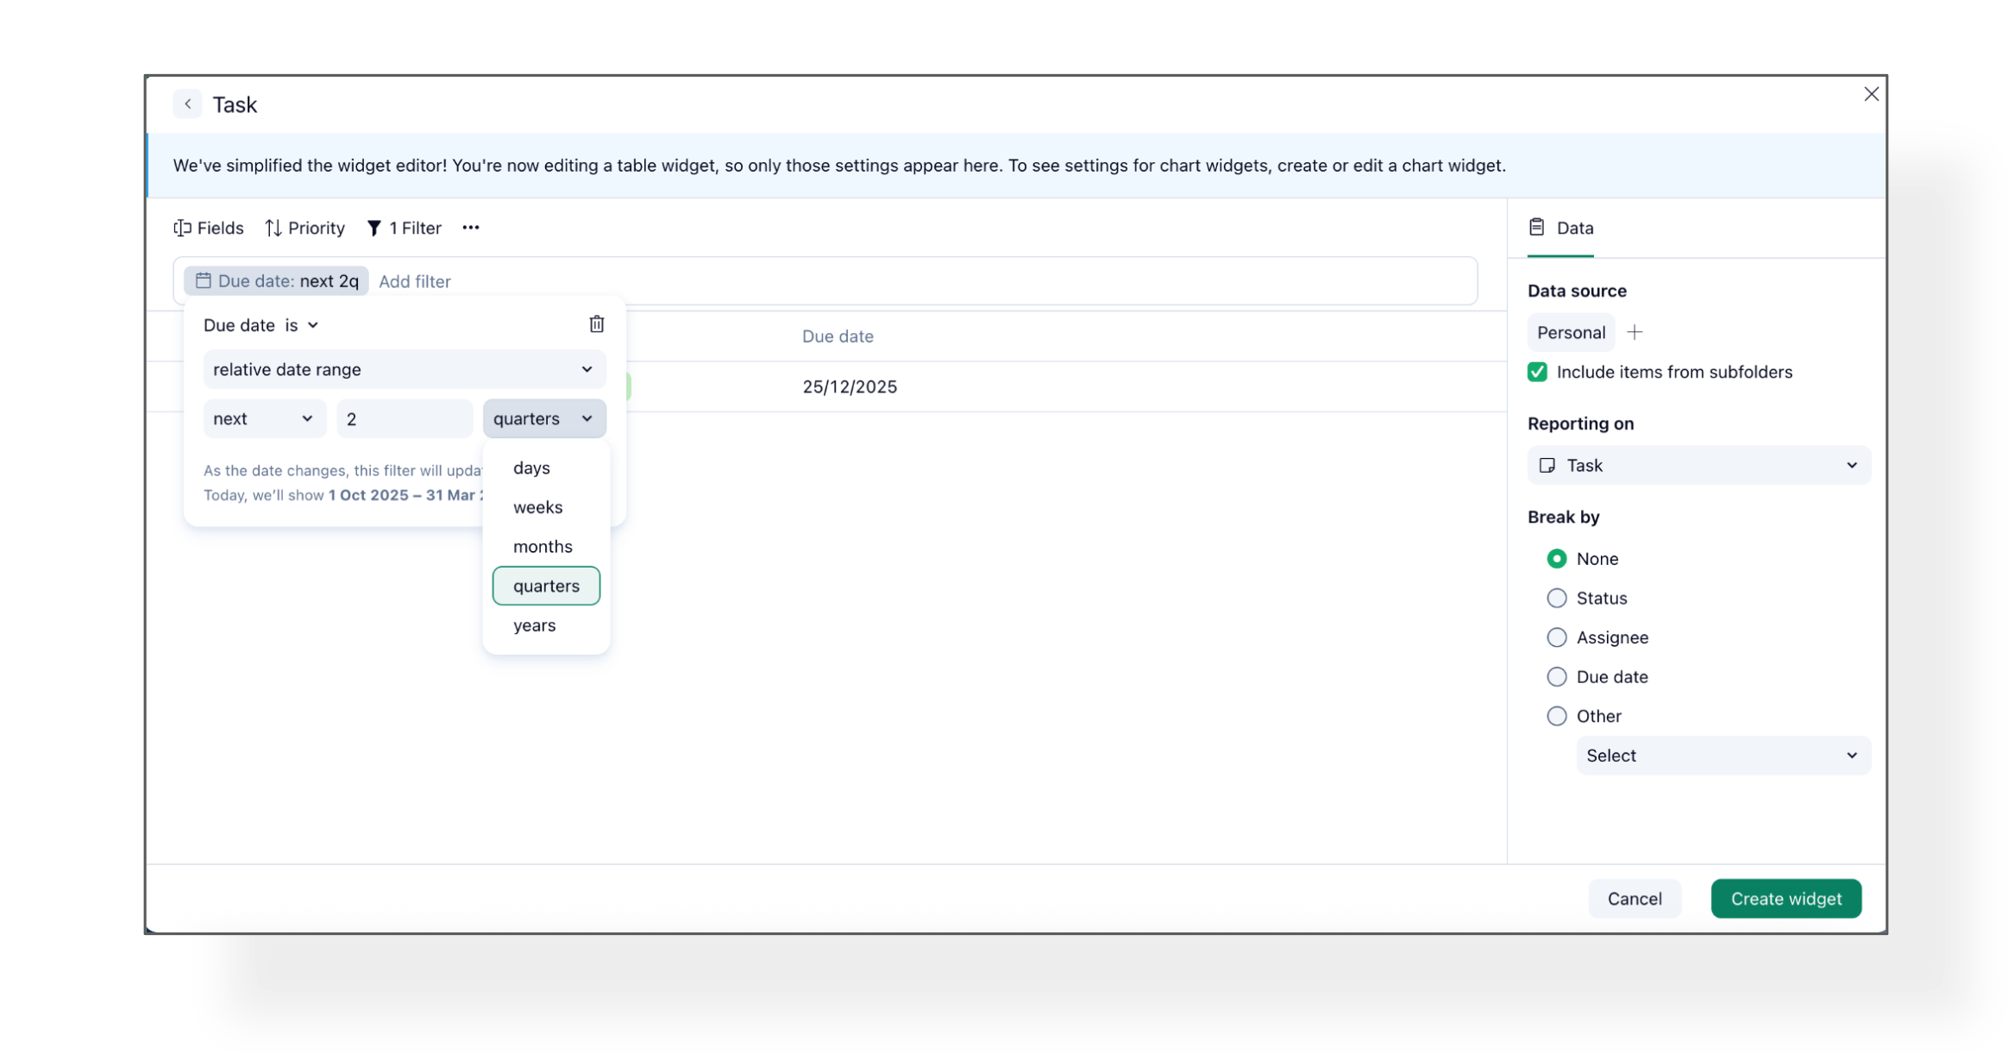Select the Assignee break by radio button

pyautogui.click(x=1556, y=637)
